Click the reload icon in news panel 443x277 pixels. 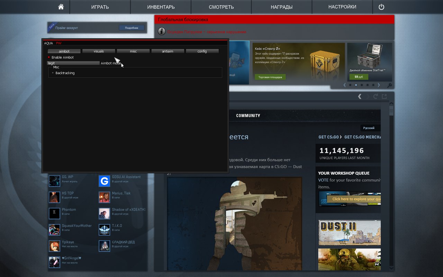[376, 96]
